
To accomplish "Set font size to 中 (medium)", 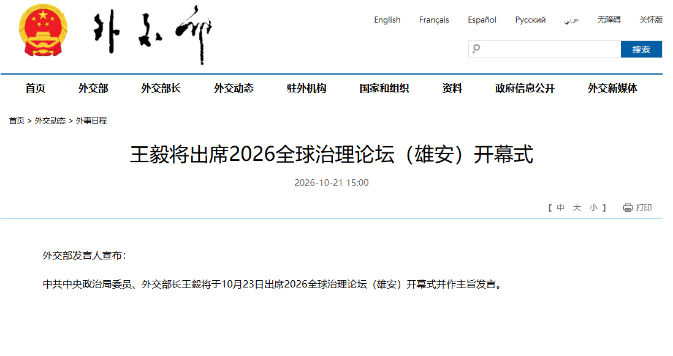I will click(x=561, y=208).
